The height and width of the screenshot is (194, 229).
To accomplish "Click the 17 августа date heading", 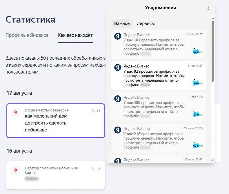I will pos(19,93).
